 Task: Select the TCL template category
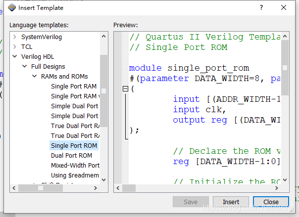pyautogui.click(x=27, y=46)
